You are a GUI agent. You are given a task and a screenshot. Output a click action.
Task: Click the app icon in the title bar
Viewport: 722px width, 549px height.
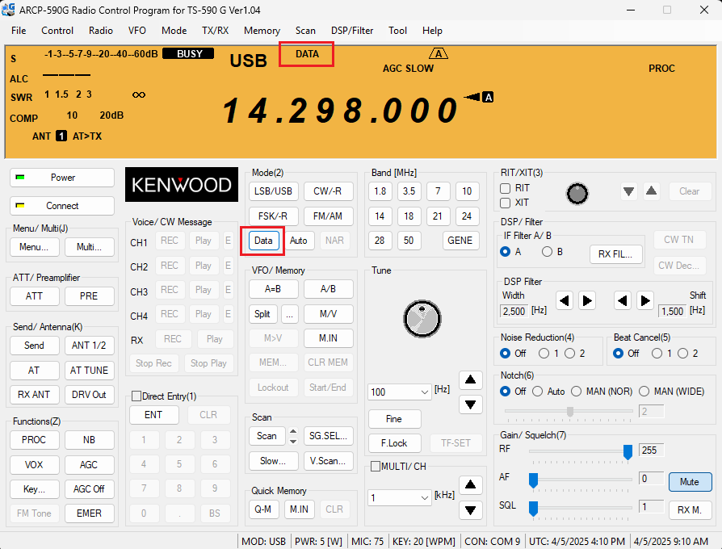pos(8,10)
